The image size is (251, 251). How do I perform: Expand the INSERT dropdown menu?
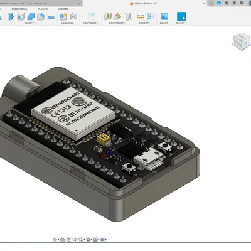coord(165,23)
